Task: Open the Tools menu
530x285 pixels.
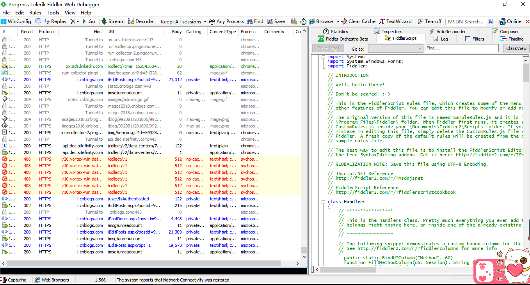Action: point(53,13)
